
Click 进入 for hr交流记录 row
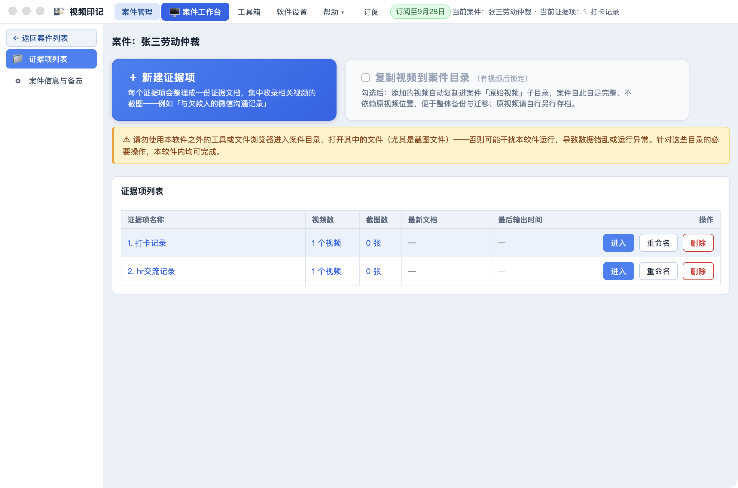point(618,271)
